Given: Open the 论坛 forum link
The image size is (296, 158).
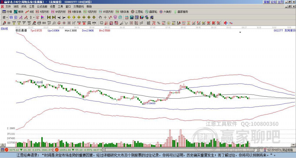Looking at the screenshot, I should coord(273,2).
